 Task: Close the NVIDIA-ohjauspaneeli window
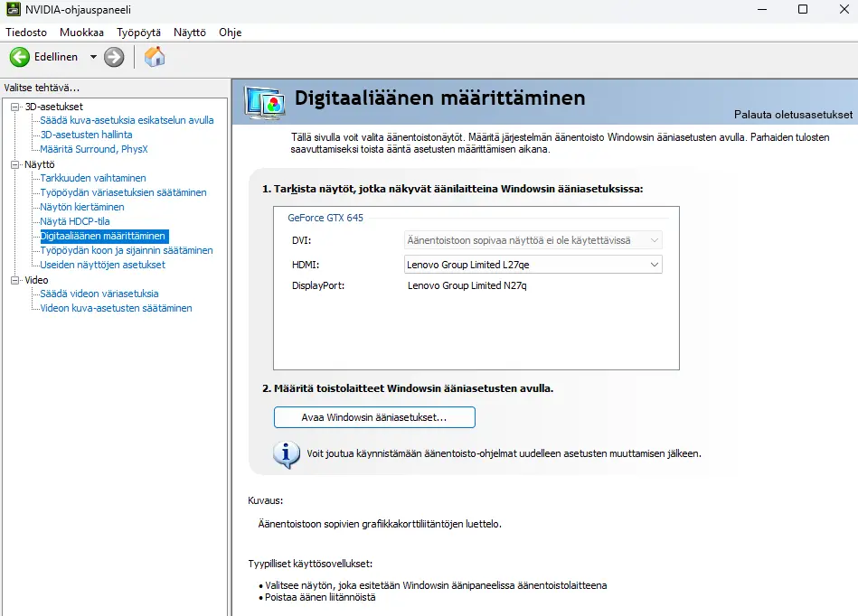tap(844, 9)
